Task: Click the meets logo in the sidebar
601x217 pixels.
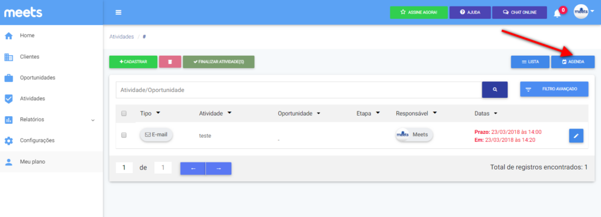Action: point(23,12)
